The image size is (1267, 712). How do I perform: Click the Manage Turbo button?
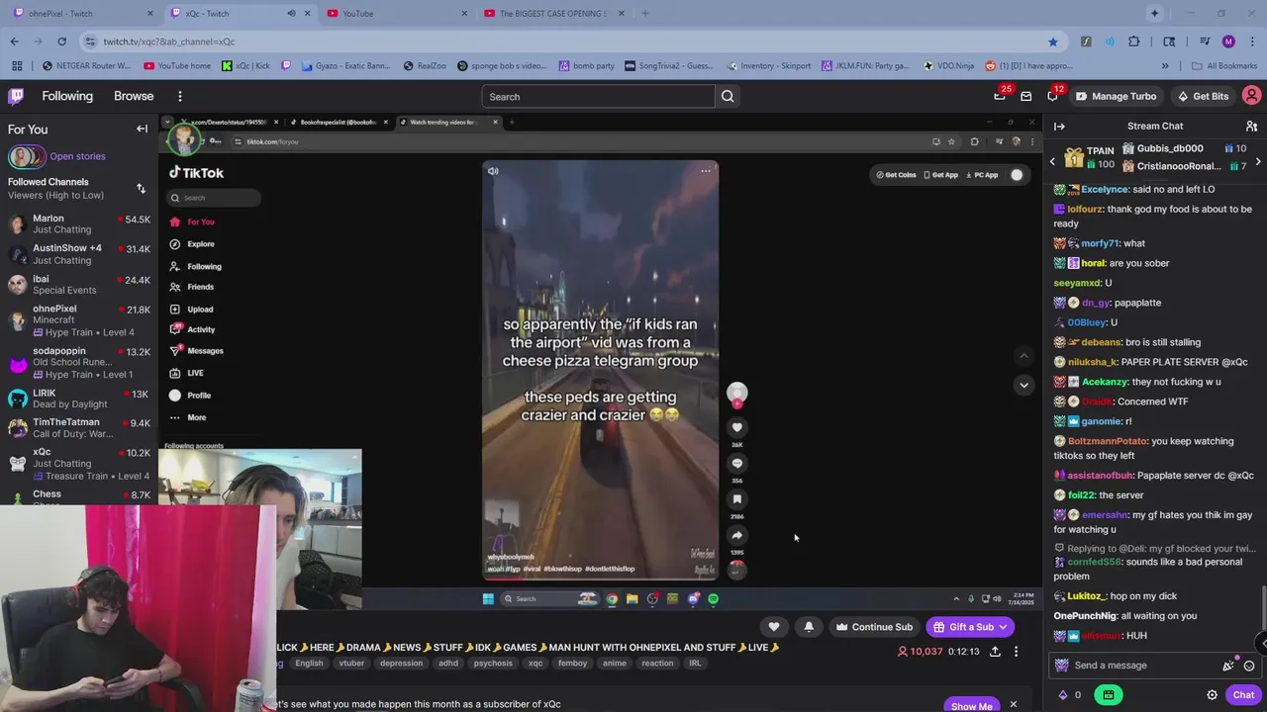click(x=1116, y=96)
